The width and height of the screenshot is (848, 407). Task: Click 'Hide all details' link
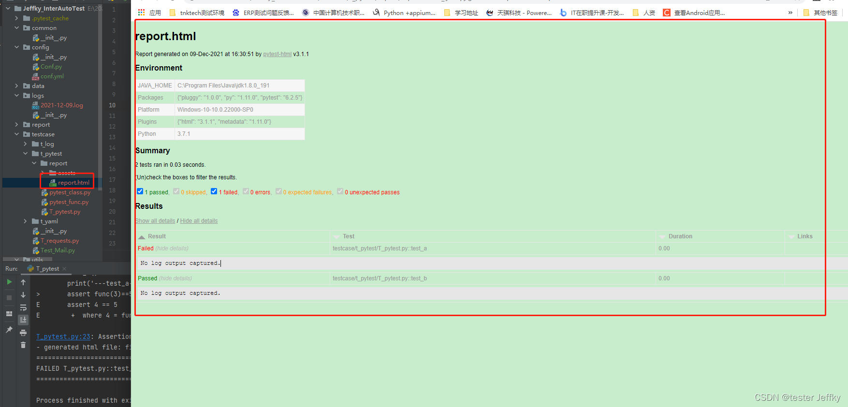(x=199, y=221)
